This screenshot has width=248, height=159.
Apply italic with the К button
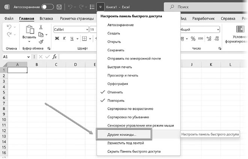(x=65, y=38)
